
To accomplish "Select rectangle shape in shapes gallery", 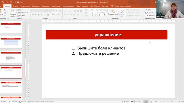I will click(x=99, y=10).
